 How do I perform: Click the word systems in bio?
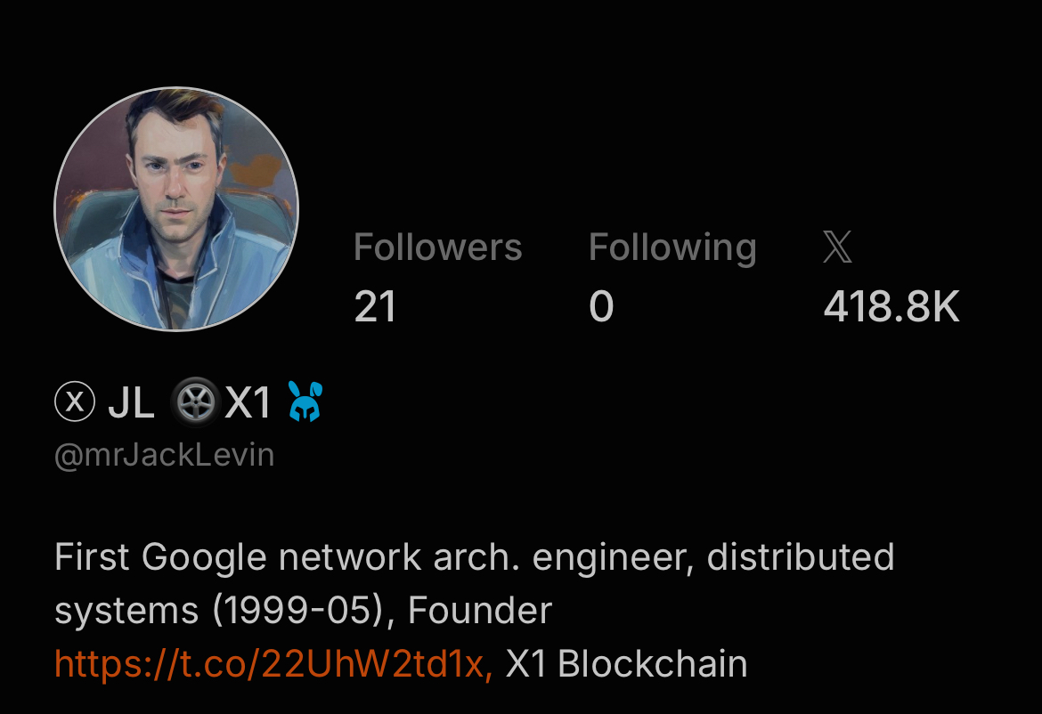coord(126,611)
